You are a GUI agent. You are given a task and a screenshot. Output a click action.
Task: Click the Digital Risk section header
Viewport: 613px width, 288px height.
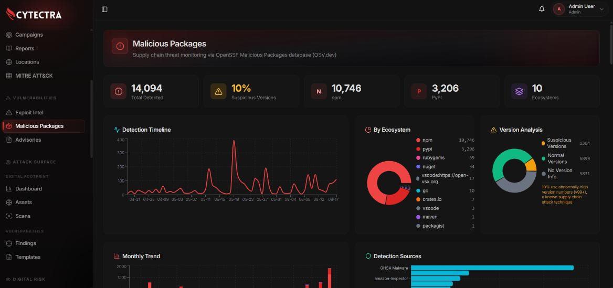[x=25, y=280]
